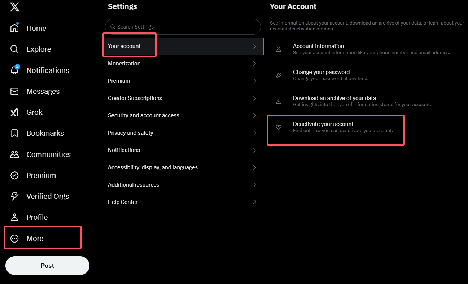The image size is (468, 284).
Task: Open Profile via the person icon
Action: (x=14, y=217)
